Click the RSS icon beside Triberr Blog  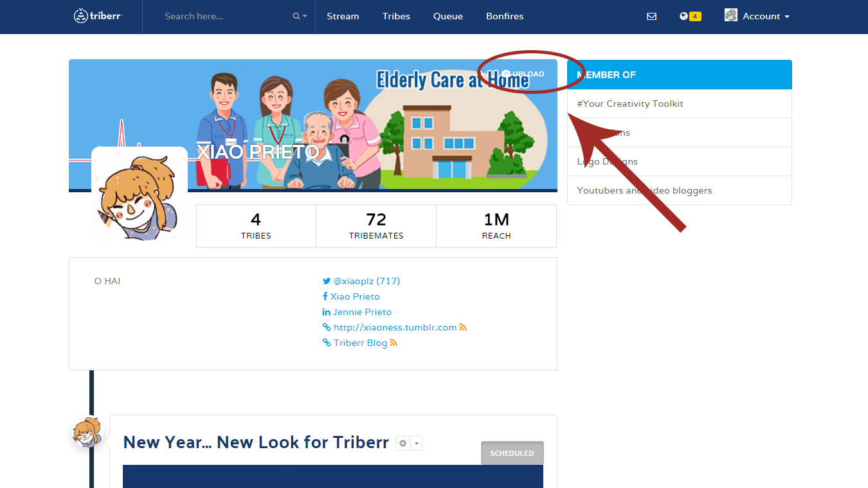coord(393,343)
